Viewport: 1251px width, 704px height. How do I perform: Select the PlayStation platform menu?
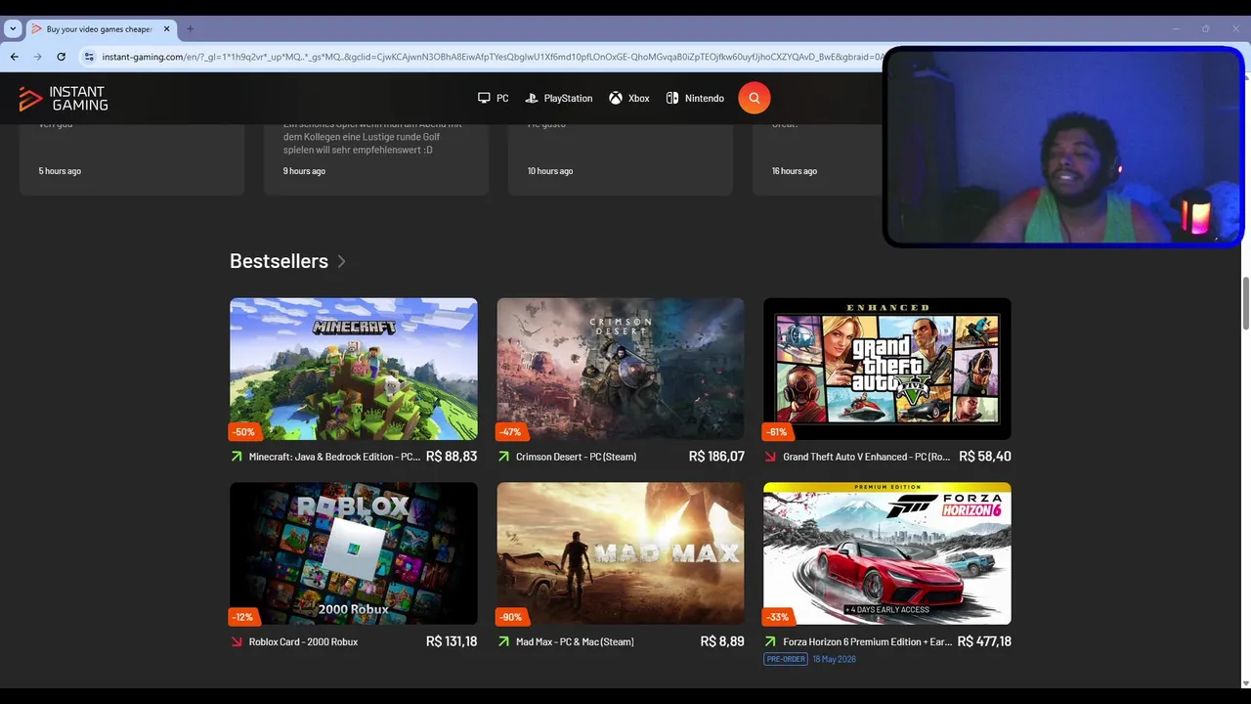click(x=559, y=98)
